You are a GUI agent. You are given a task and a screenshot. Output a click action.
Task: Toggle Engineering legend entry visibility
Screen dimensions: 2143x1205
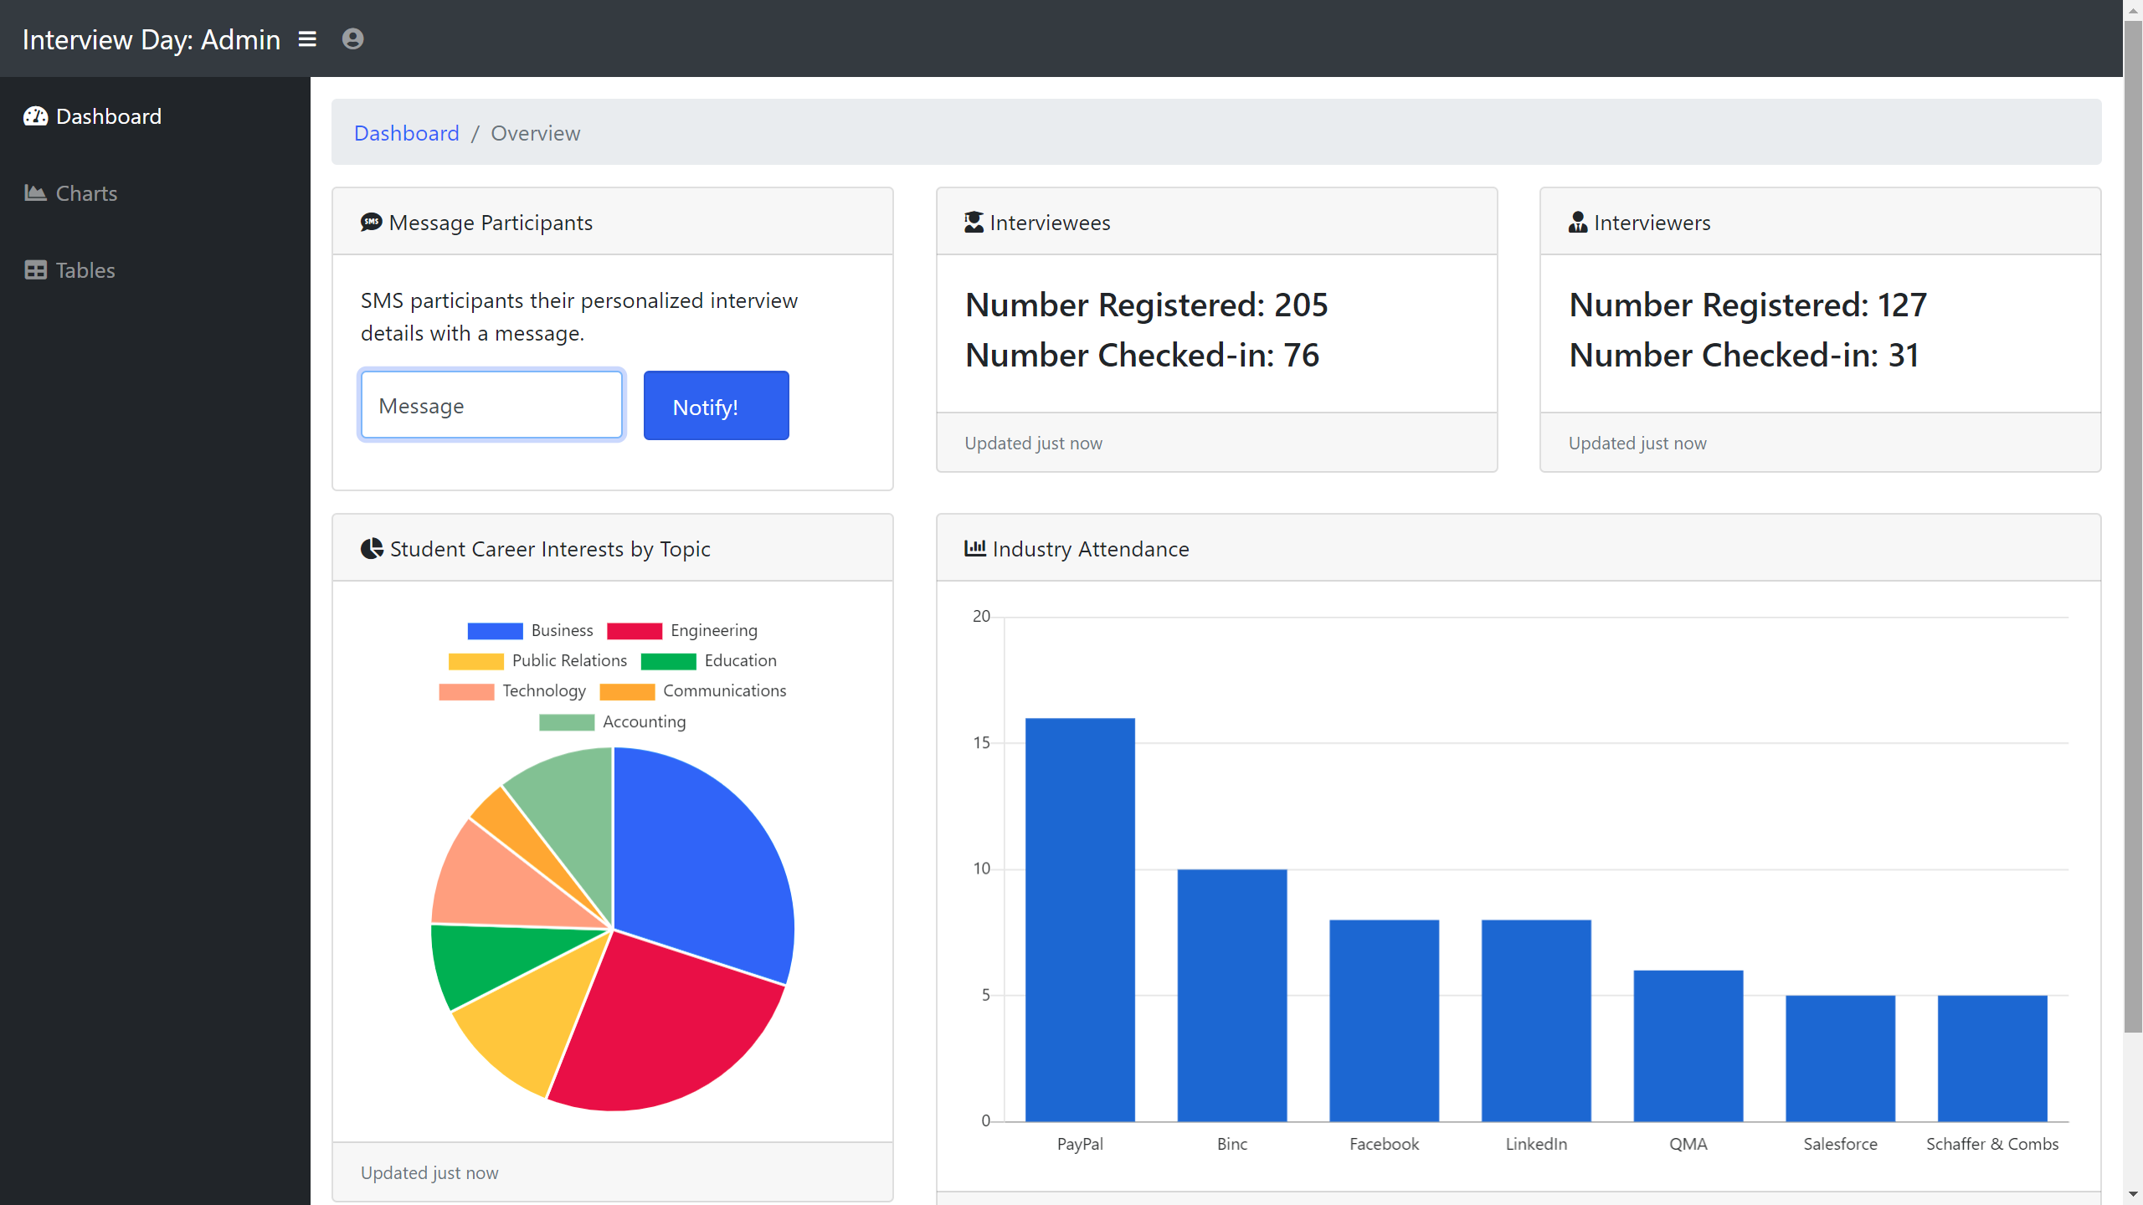[x=682, y=631]
